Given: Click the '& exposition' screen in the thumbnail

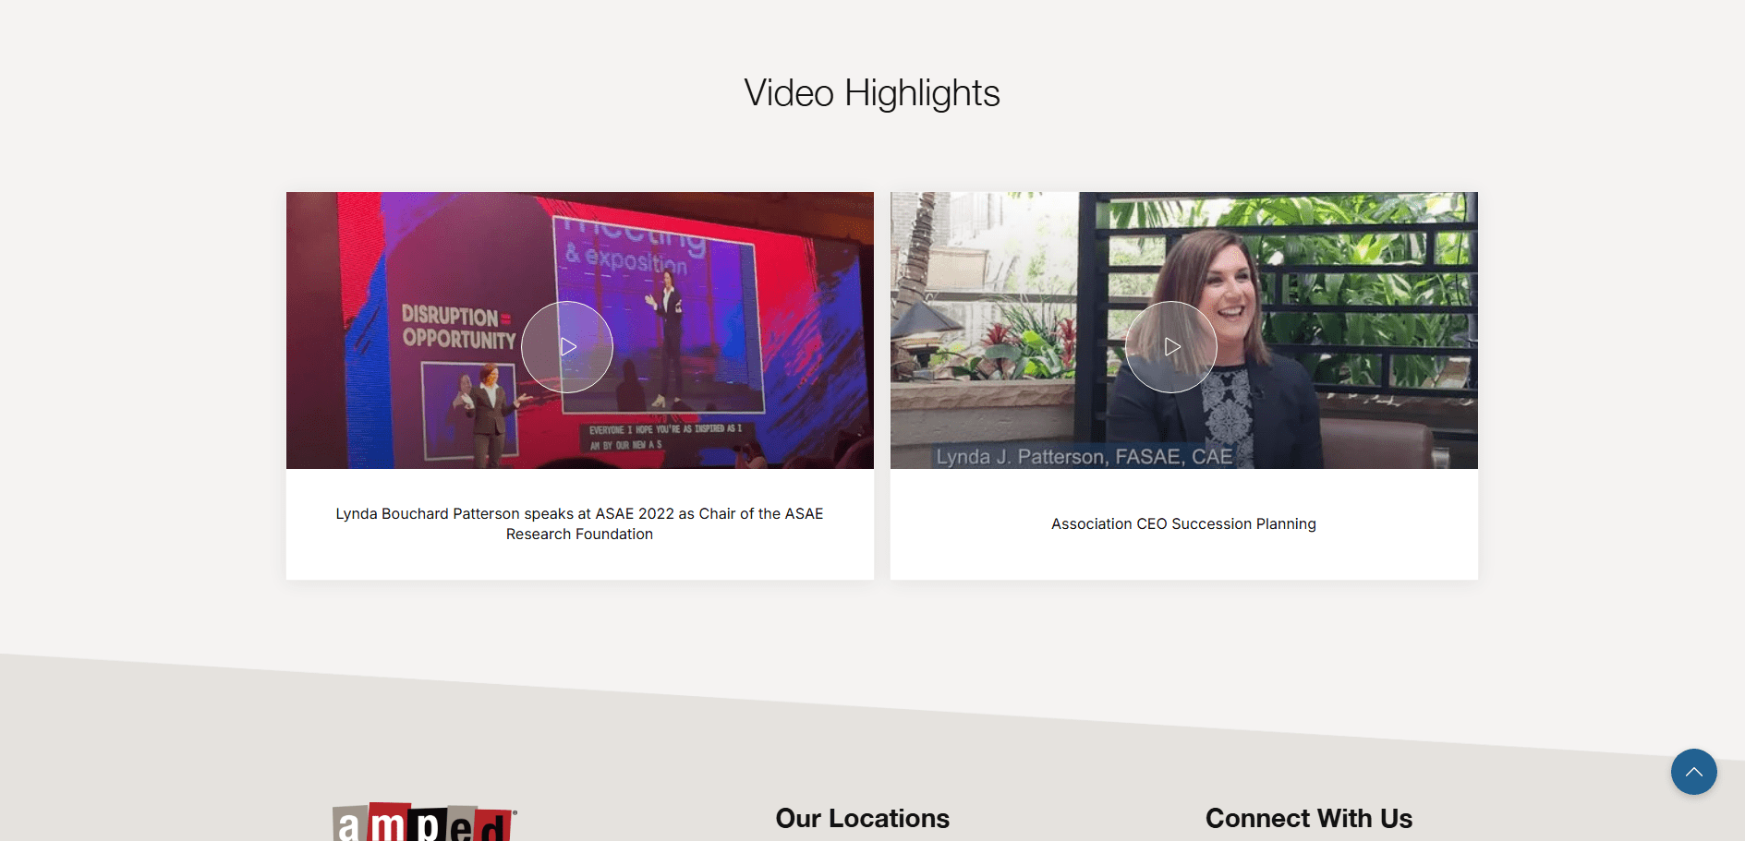Looking at the screenshot, I should [628, 257].
